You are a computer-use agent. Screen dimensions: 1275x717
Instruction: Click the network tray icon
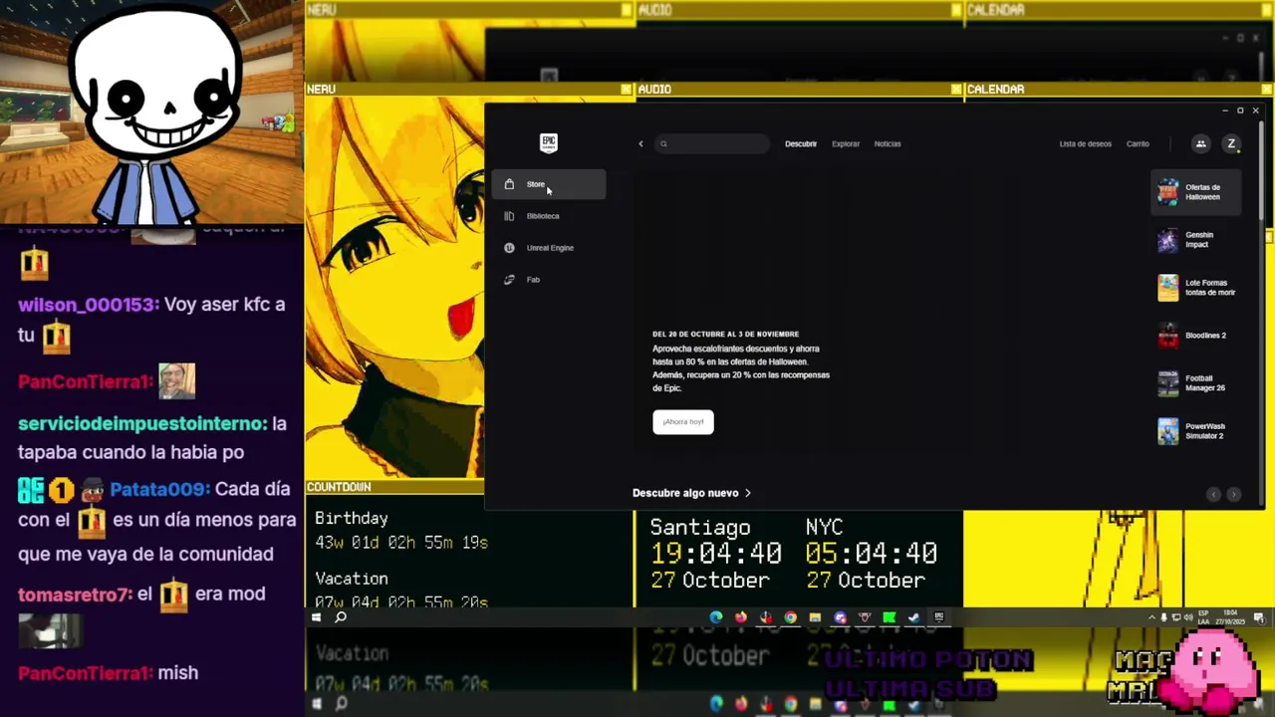tap(1175, 617)
